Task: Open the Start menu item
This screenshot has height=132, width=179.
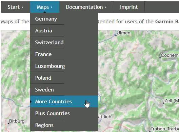Action: [16, 7]
